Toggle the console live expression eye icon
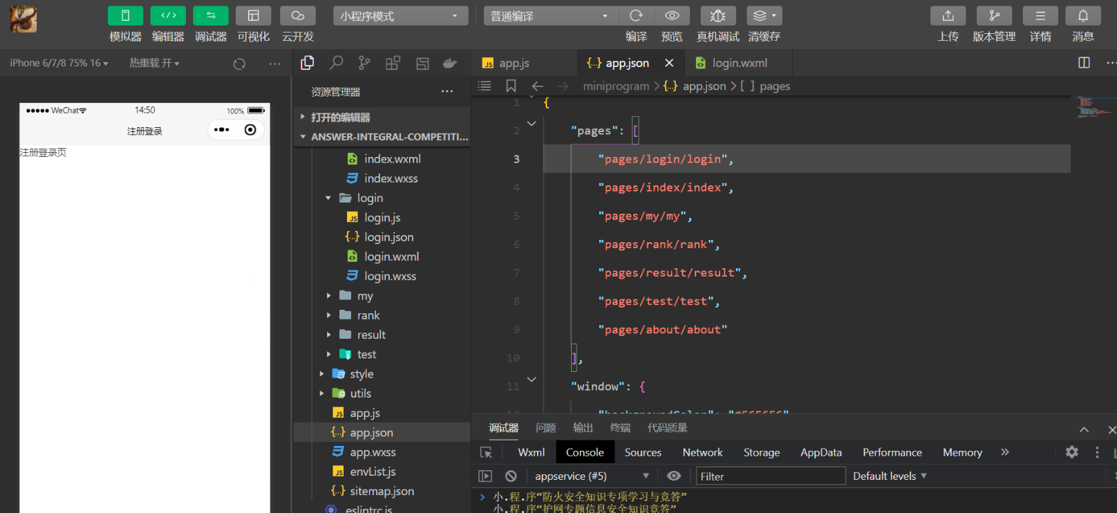1117x513 pixels. [x=674, y=476]
